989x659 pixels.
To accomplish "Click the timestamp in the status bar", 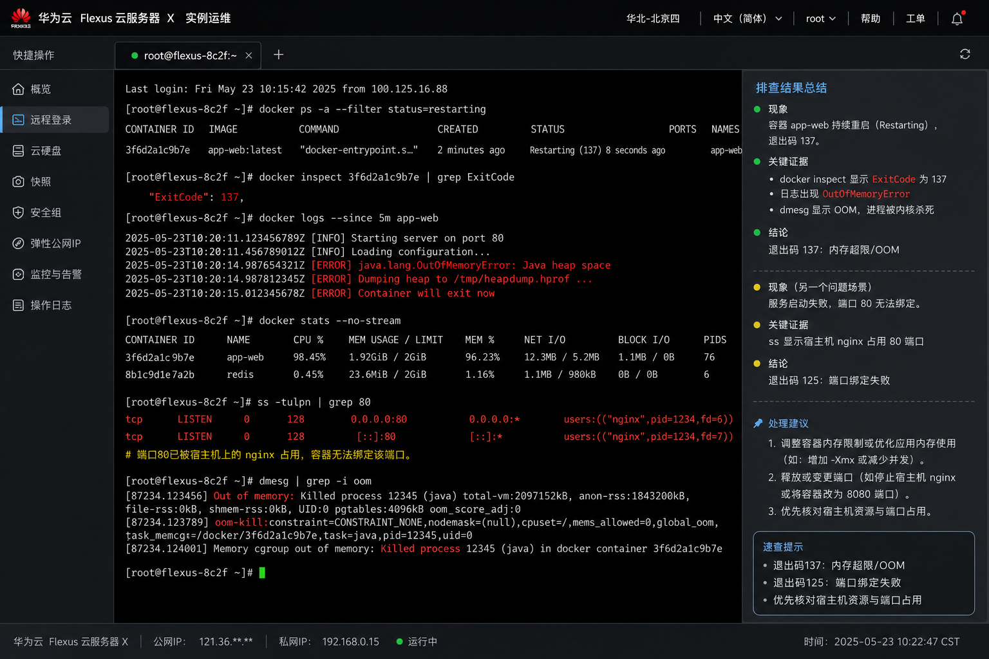I will pos(881,642).
